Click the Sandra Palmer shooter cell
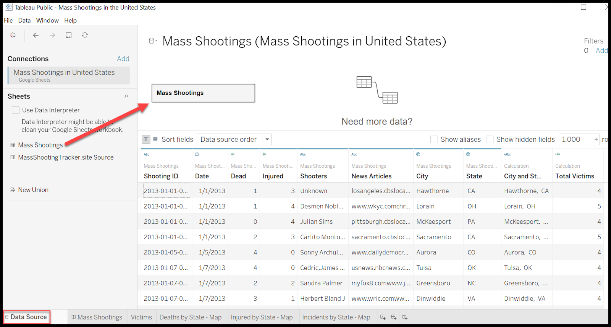The width and height of the screenshot is (611, 327). click(x=323, y=283)
